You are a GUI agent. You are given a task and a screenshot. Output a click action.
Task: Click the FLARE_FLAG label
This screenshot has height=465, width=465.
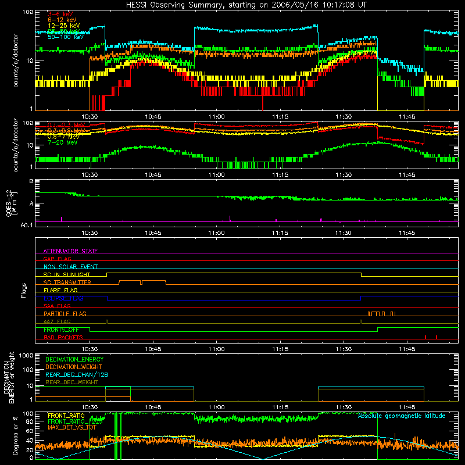(60, 290)
